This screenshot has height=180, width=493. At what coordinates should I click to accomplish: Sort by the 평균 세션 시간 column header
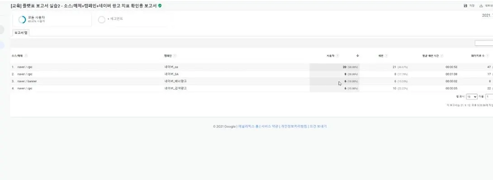point(431,56)
